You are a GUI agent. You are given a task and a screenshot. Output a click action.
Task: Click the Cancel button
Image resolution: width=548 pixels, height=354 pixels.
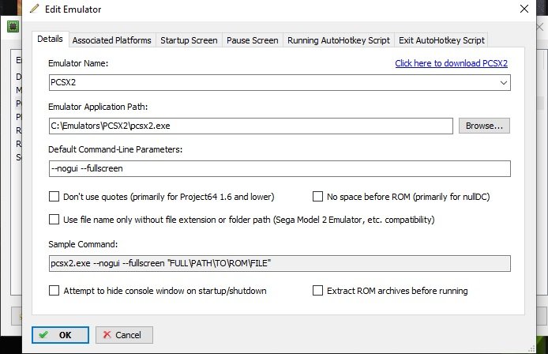tap(124, 335)
